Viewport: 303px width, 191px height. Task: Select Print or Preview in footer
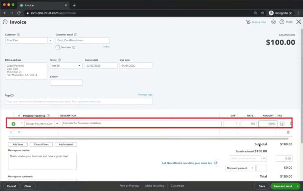point(129,186)
